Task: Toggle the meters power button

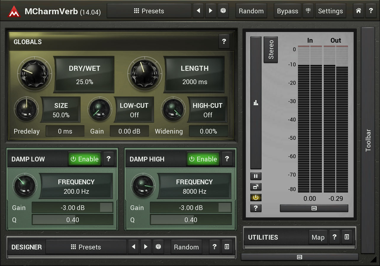Action: click(x=256, y=198)
